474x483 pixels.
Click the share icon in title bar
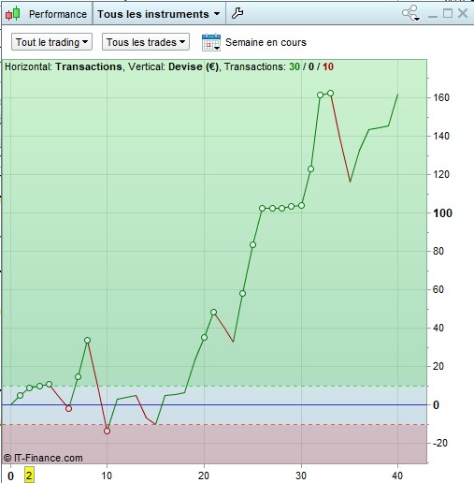coord(410,13)
